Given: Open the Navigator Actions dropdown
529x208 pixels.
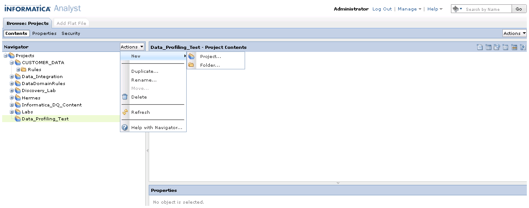Looking at the screenshot, I should (132, 47).
